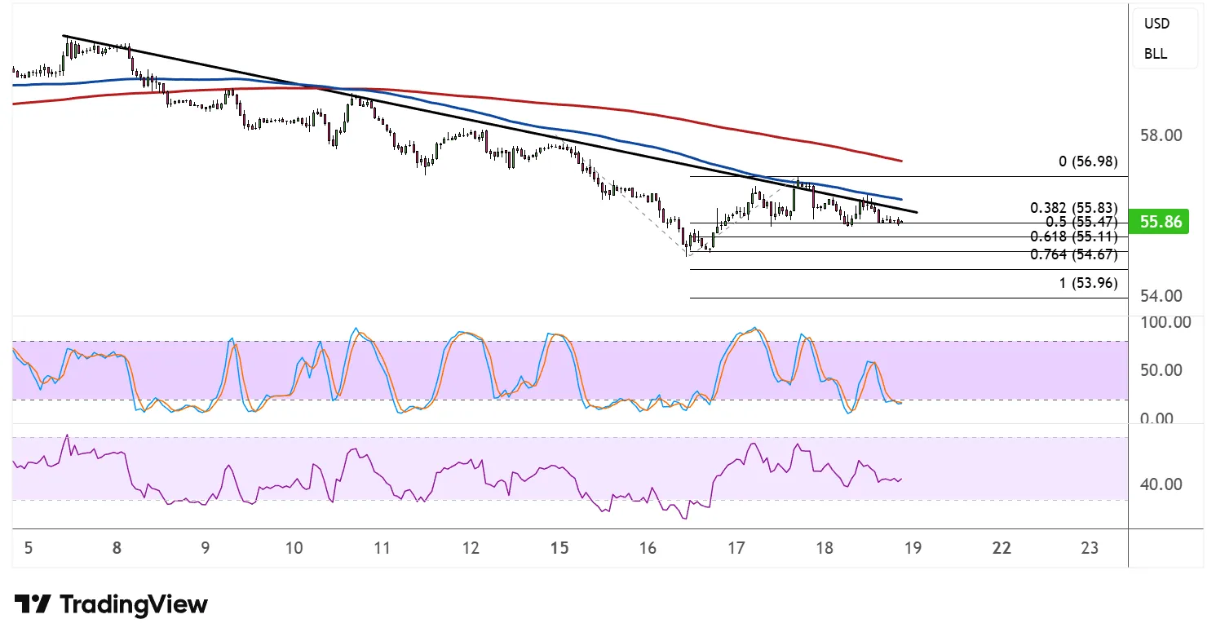
Task: Click the TradingView wordmark text
Action: tap(134, 604)
